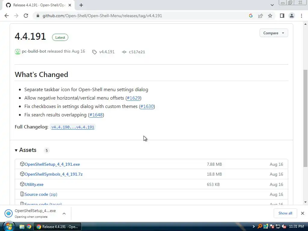Image resolution: width=308 pixels, height=231 pixels.
Task: Open full changelog v4.4.190...v4.4.191 link
Action: tap(73, 127)
